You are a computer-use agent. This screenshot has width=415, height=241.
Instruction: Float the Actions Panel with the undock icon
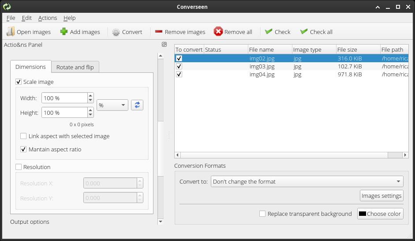[164, 45]
